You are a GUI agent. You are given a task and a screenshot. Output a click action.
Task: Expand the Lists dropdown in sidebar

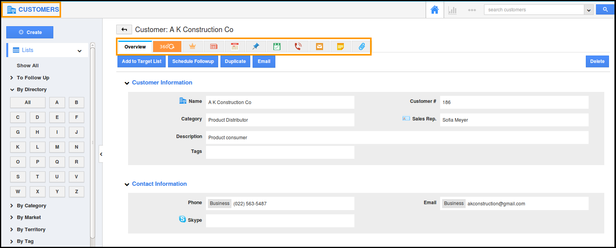(x=79, y=51)
